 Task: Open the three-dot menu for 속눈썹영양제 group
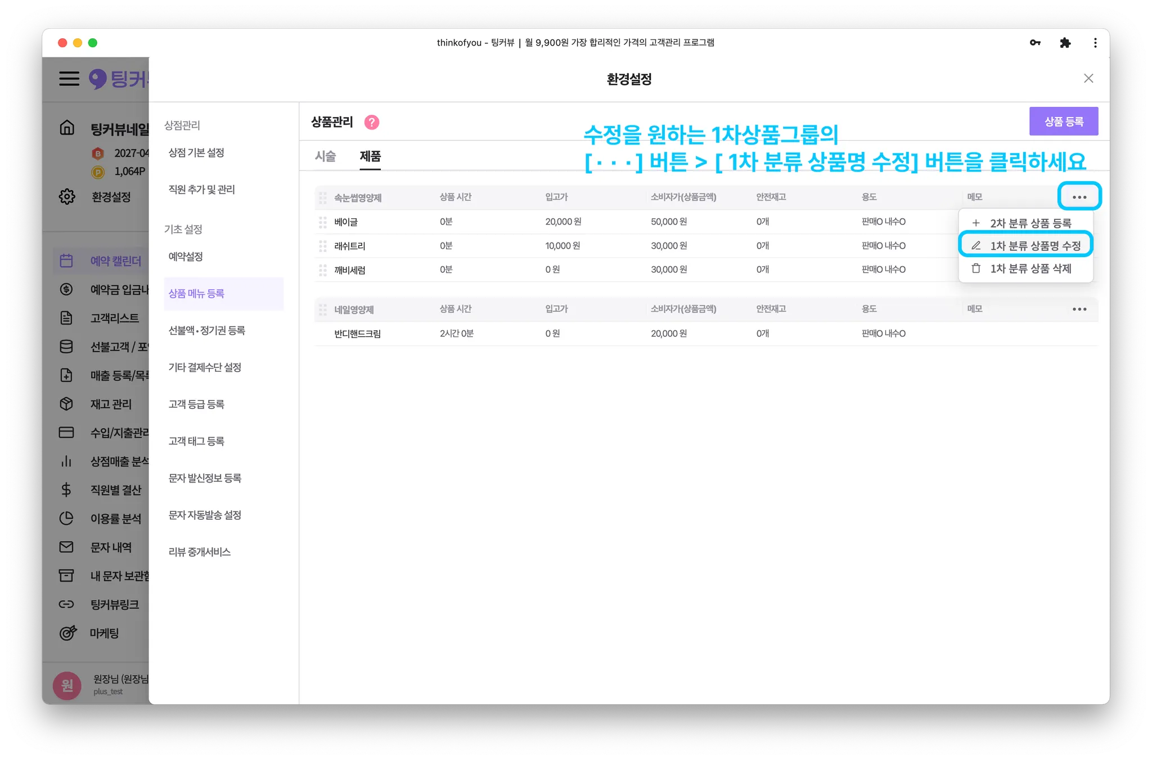coord(1079,197)
